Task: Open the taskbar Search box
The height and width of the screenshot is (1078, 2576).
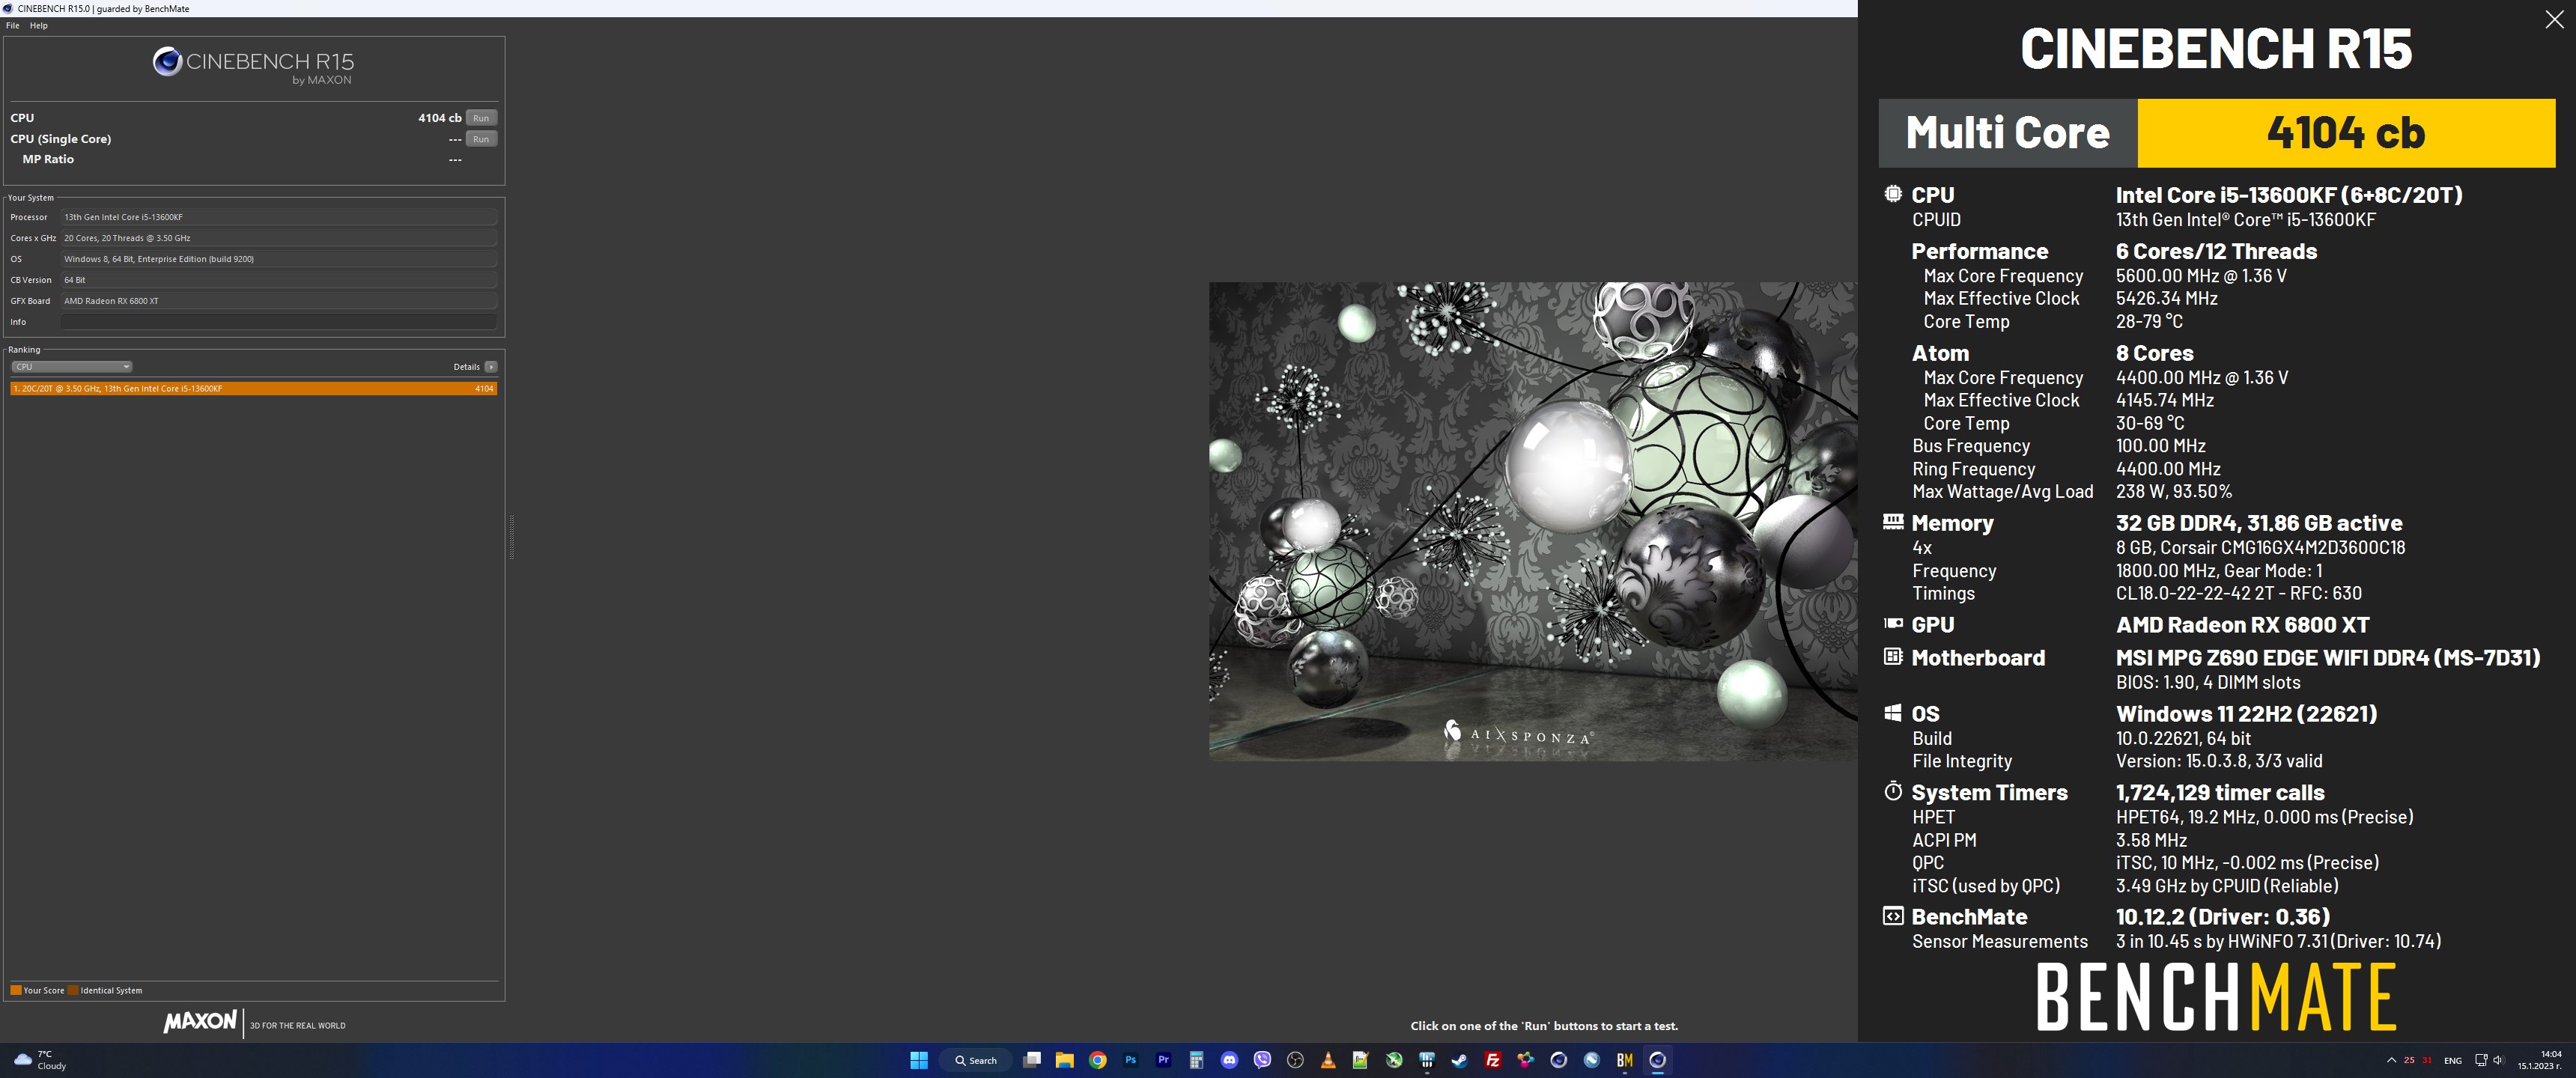Action: [x=975, y=1060]
